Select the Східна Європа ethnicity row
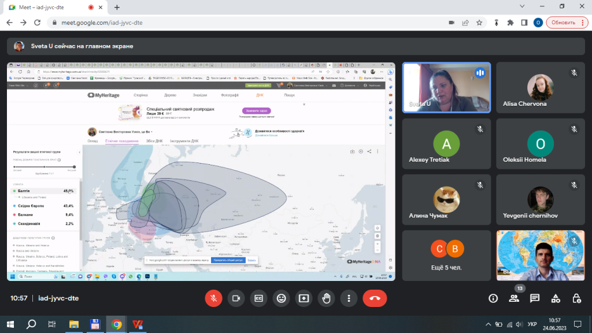Image resolution: width=592 pixels, height=333 pixels. tap(43, 206)
